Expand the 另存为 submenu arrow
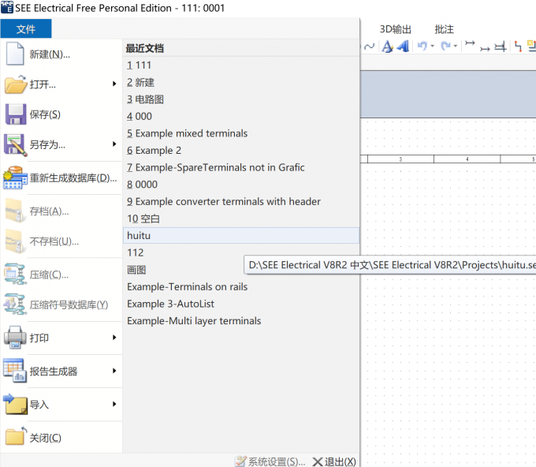The image size is (536, 467). [114, 144]
